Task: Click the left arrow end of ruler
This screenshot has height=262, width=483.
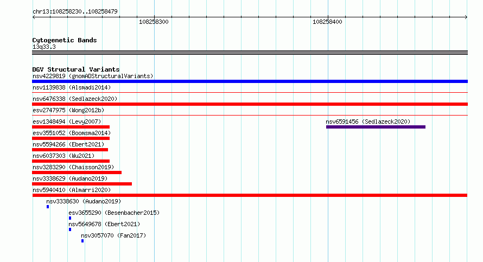Action: [x=34, y=17]
